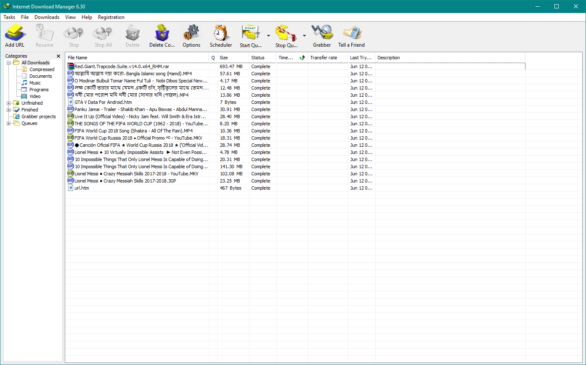The width and height of the screenshot is (586, 365).
Task: Select the Programs category
Action: [x=39, y=90]
